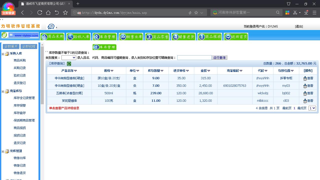Viewport: 320px width, 180px height.
Task: Open 验收记录 in the sidebar
Action: 20,75
